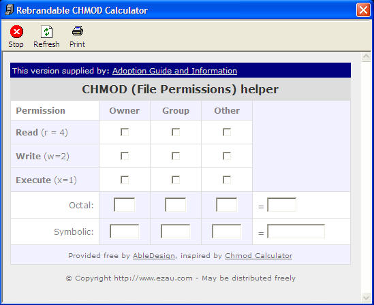Check Execute permission for Owner

click(125, 180)
